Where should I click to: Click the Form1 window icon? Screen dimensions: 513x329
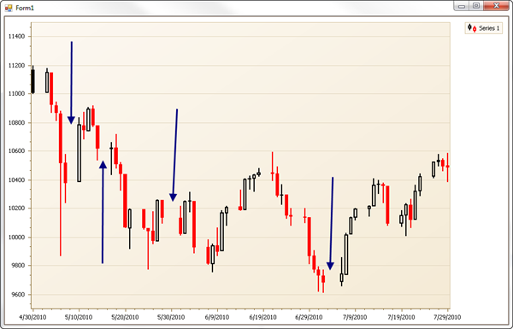[x=9, y=8]
